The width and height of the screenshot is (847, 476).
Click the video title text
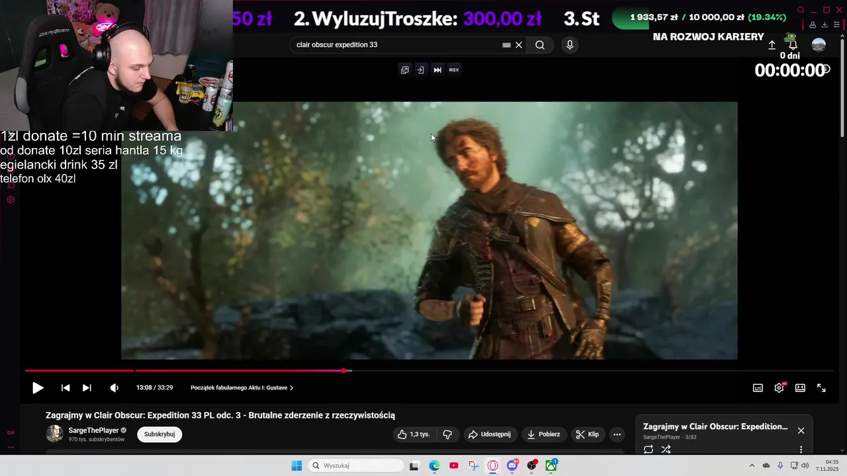click(x=220, y=415)
